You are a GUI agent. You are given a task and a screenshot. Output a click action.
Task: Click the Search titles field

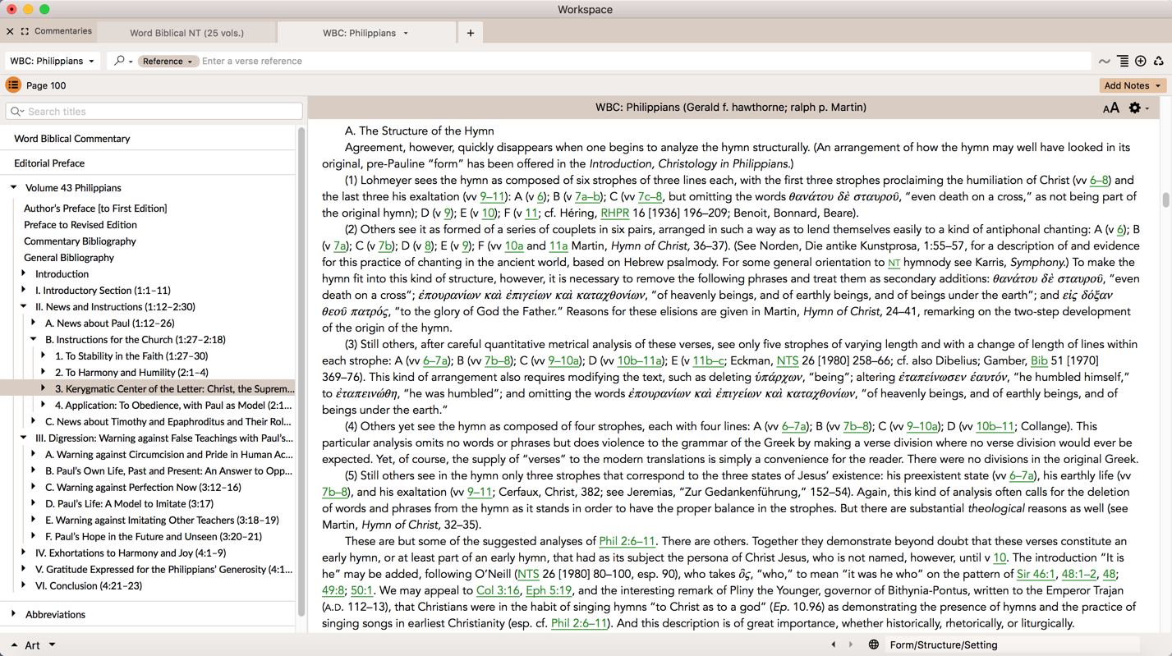click(x=154, y=111)
